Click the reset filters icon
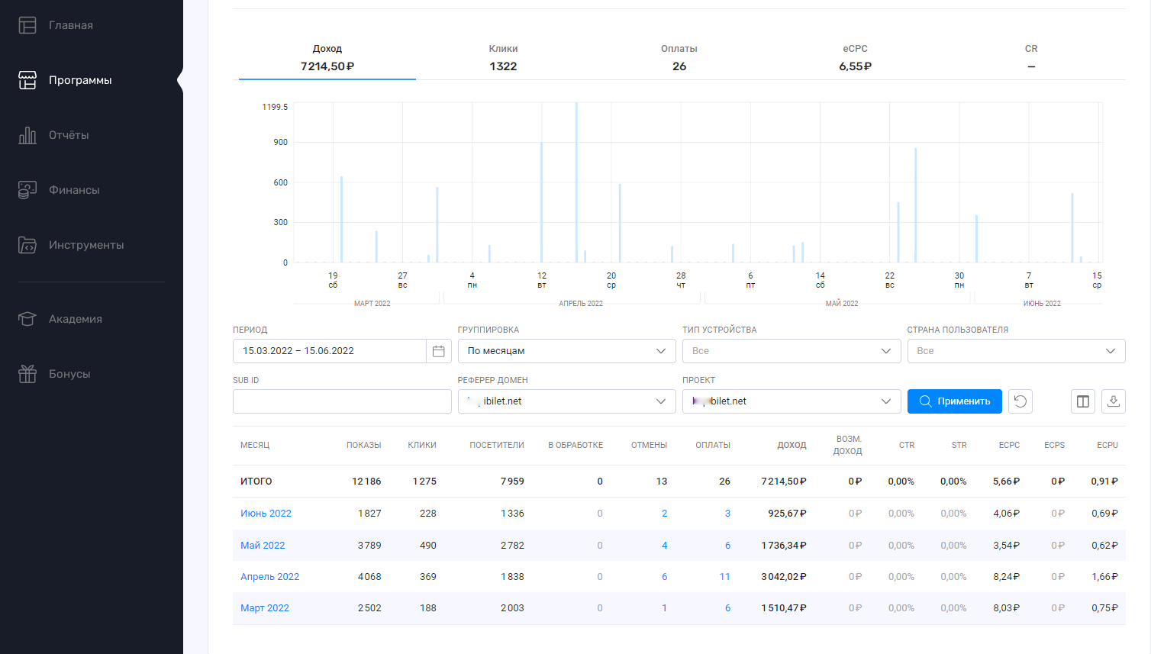This screenshot has width=1151, height=654. [1020, 401]
